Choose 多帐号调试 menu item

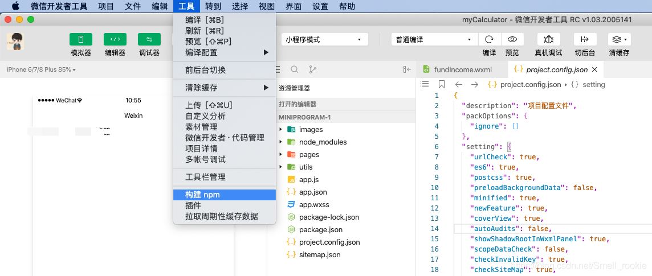point(225,159)
